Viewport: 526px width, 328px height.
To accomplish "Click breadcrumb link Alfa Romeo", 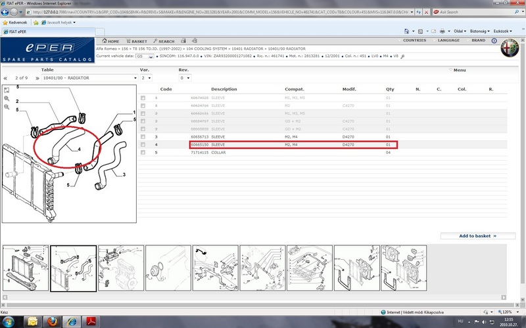I will click(107, 49).
